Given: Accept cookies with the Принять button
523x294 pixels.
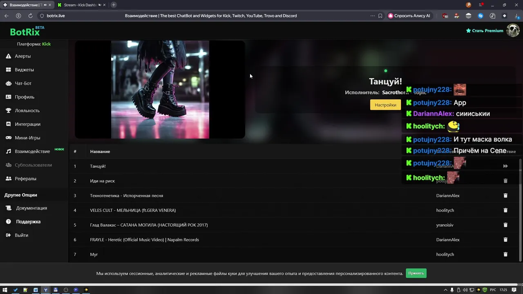Looking at the screenshot, I should tap(416, 273).
